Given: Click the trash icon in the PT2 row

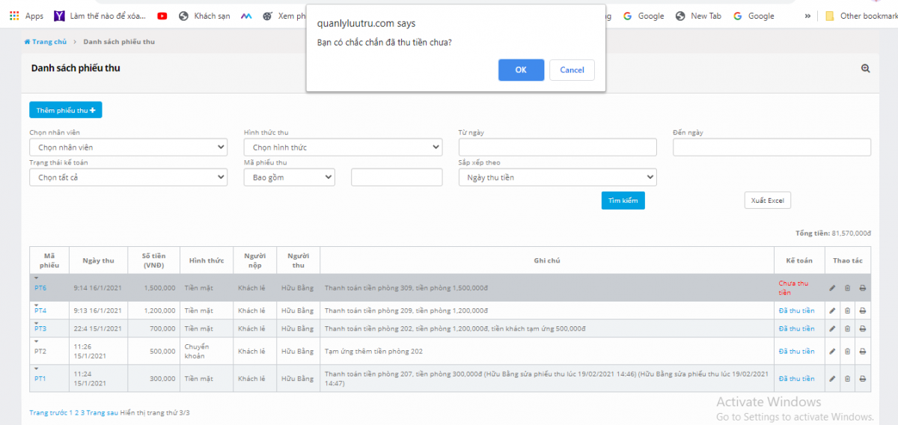Looking at the screenshot, I should click(847, 351).
